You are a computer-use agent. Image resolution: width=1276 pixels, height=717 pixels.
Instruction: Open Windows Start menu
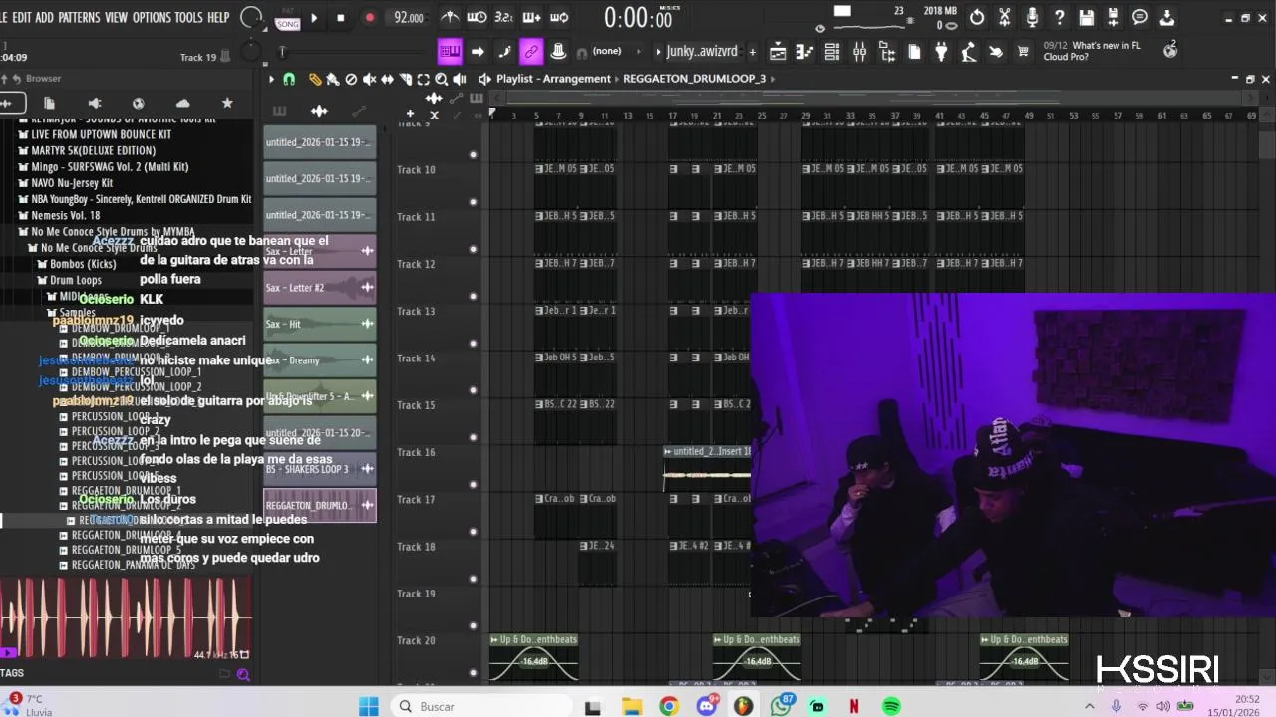368,706
